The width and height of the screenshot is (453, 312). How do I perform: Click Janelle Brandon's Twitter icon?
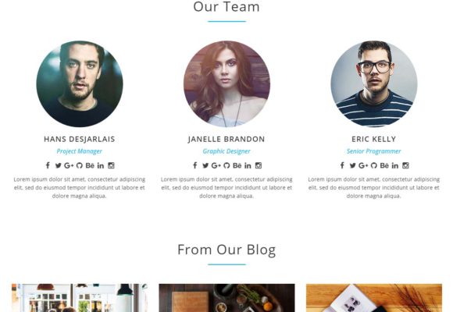coord(205,165)
